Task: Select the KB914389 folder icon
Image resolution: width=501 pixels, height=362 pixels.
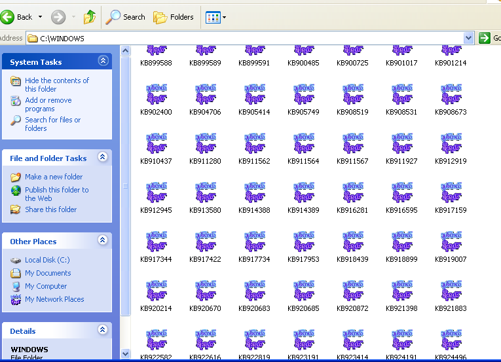Action: (x=303, y=192)
